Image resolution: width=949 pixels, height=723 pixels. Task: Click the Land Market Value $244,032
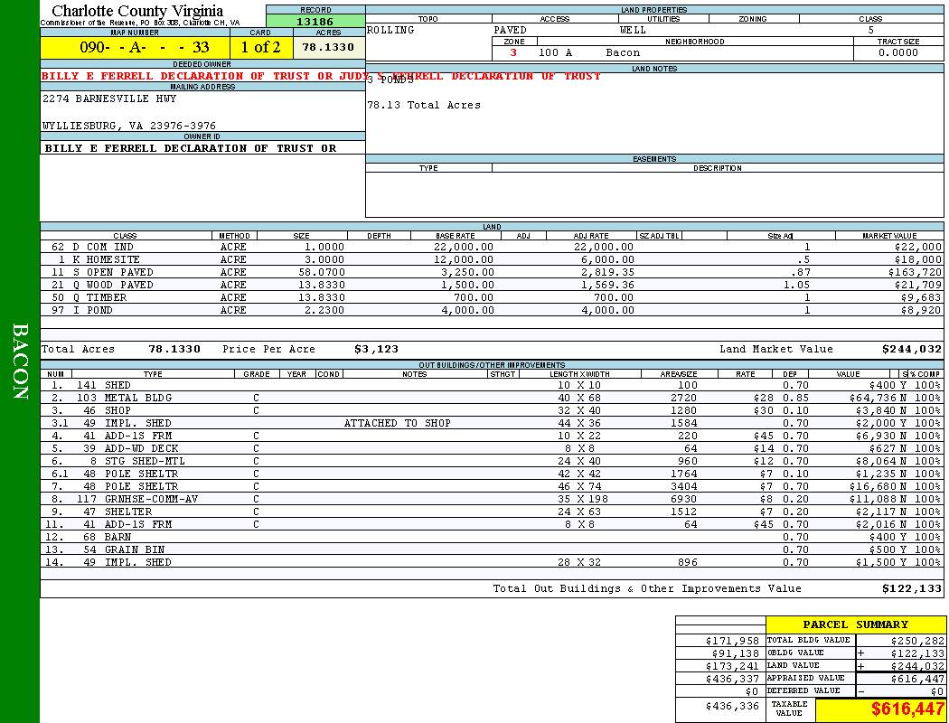pyautogui.click(x=911, y=350)
